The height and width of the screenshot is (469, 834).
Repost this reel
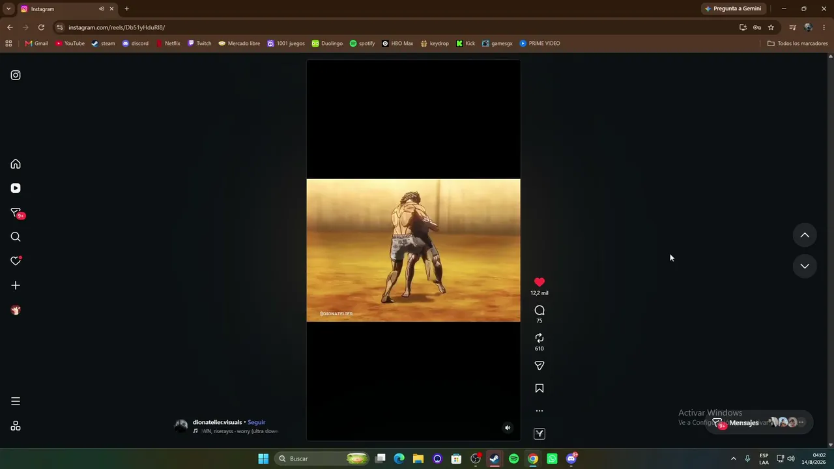point(539,338)
